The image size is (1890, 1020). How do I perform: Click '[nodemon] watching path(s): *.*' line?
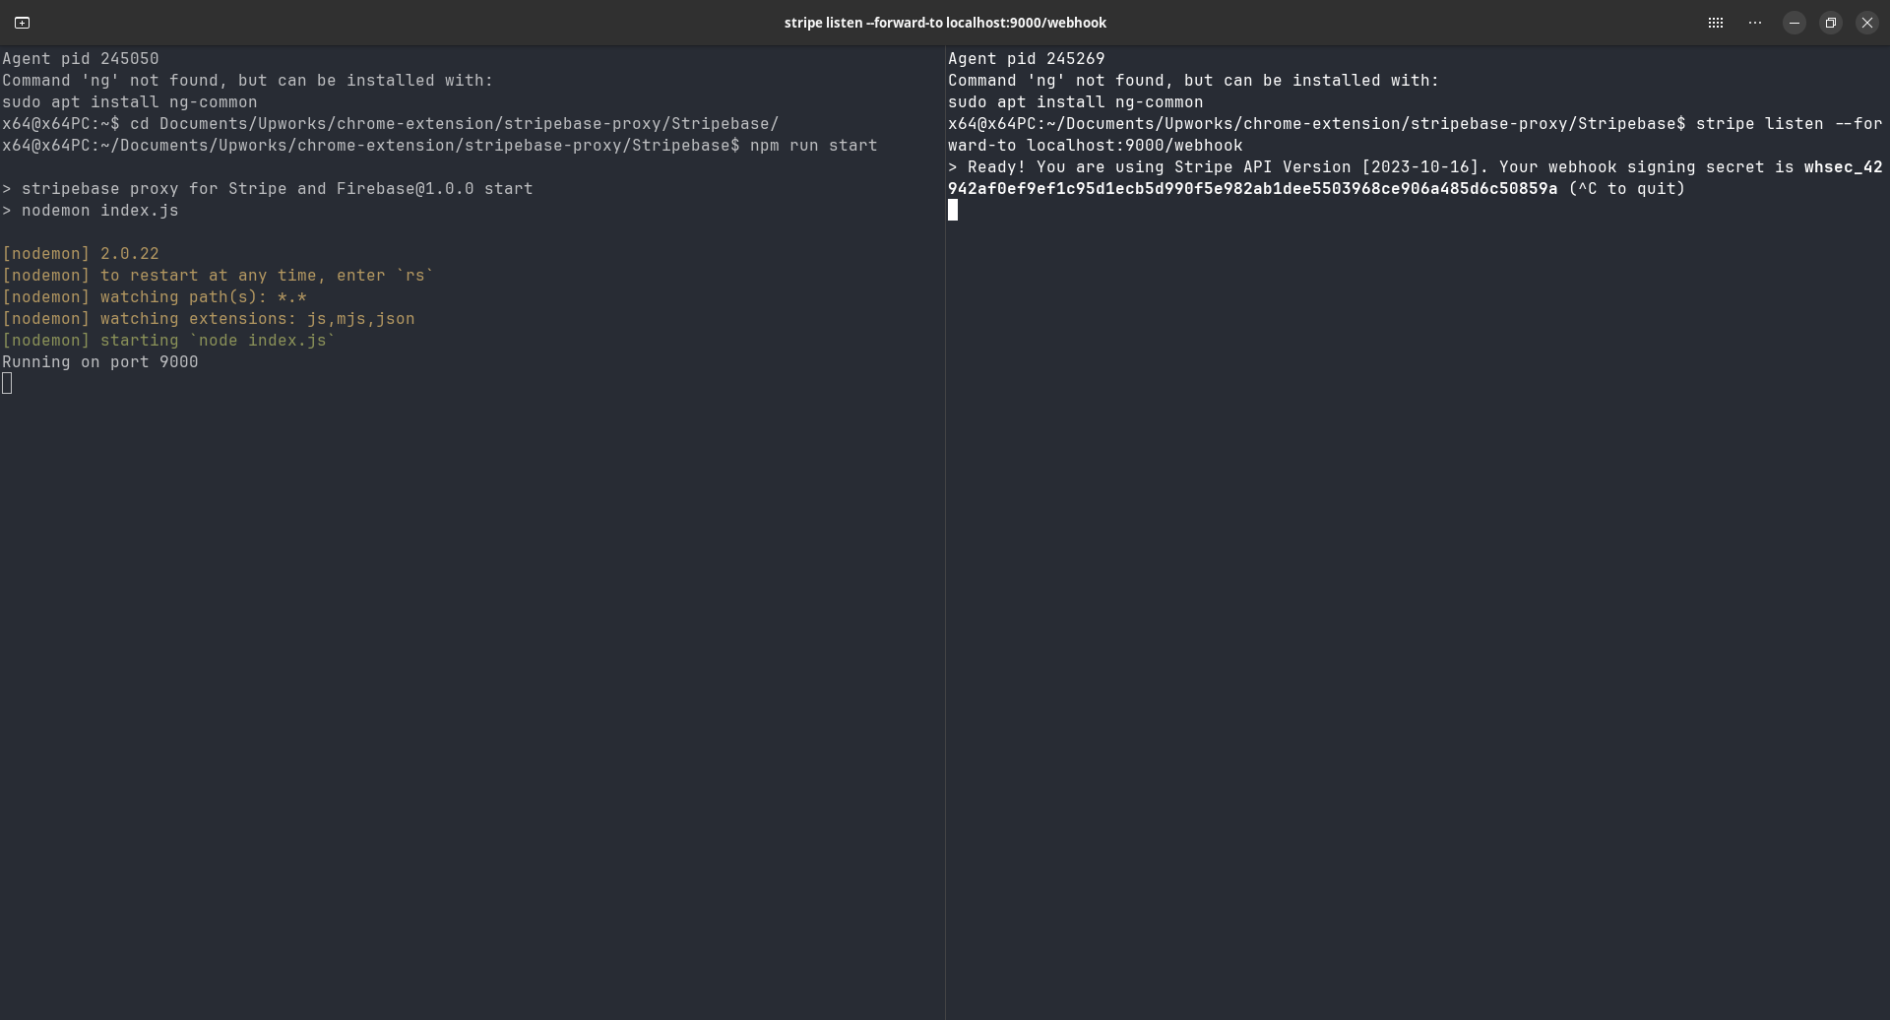coord(155,297)
